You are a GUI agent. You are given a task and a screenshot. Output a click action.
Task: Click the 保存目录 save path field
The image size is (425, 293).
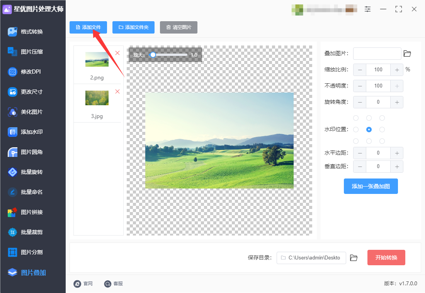pyautogui.click(x=311, y=258)
